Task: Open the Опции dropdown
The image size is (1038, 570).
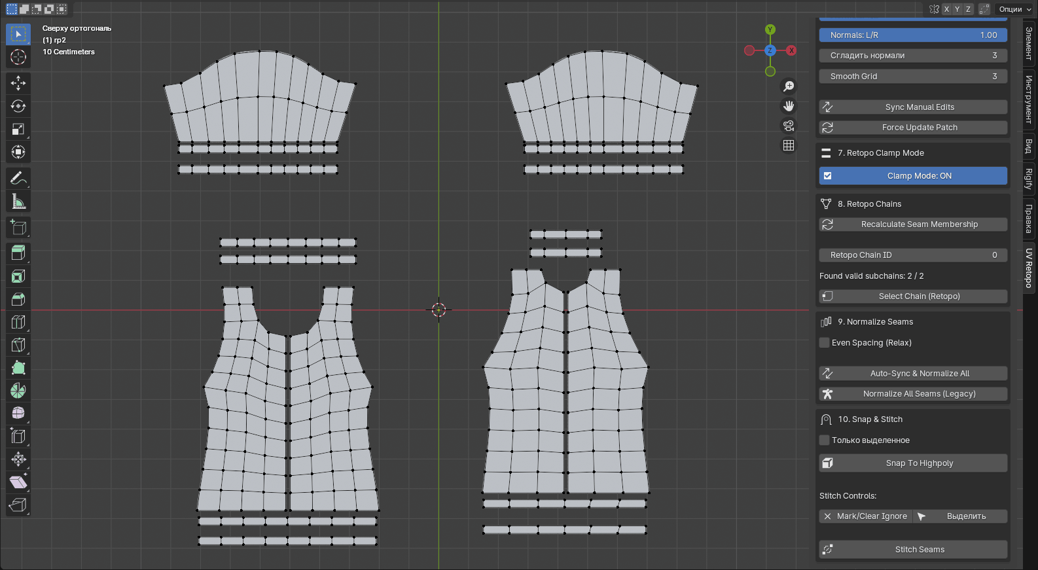Action: (x=1014, y=9)
